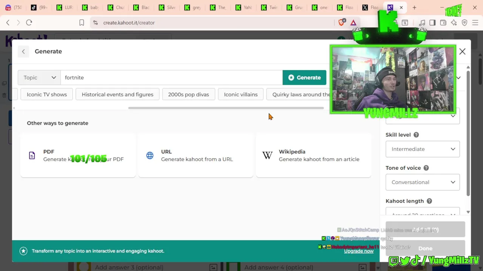
Task: Expand the Skill level Intermediate dropdown
Action: 423,149
